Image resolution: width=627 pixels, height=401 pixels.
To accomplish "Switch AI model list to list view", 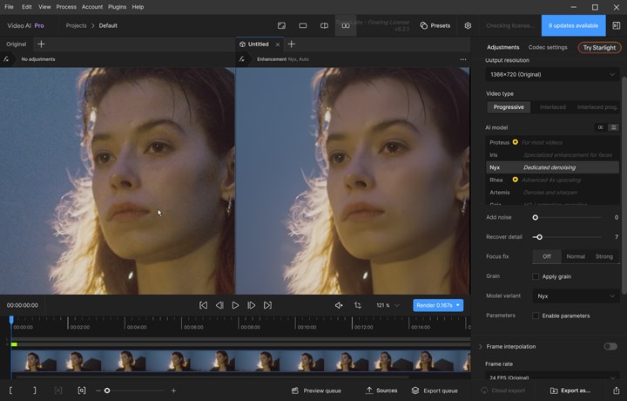I will click(613, 127).
